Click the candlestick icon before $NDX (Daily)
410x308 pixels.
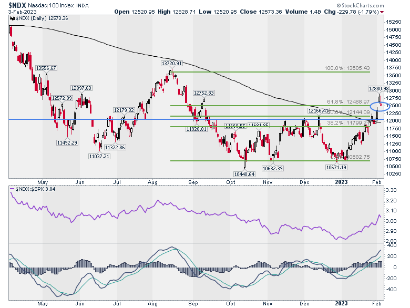click(12, 18)
